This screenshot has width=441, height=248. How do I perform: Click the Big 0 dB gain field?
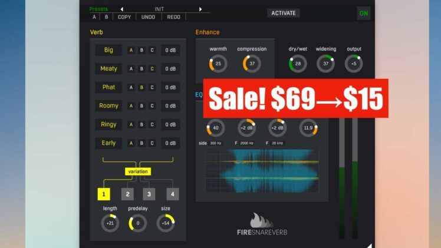point(170,50)
